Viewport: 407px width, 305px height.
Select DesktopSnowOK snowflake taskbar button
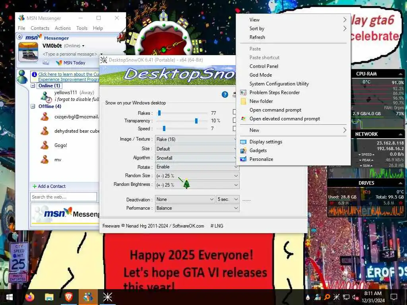[107, 297]
